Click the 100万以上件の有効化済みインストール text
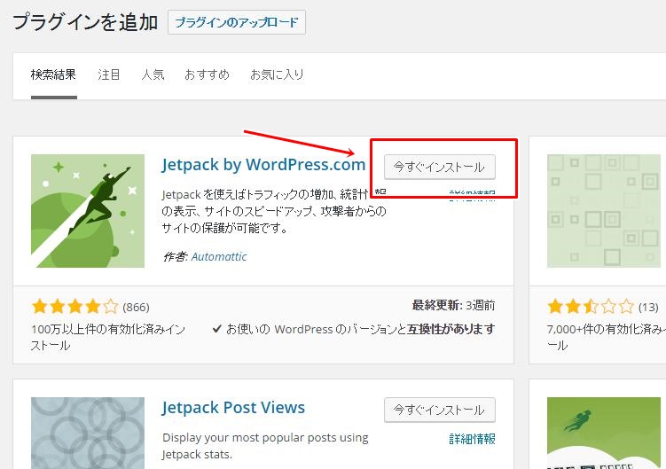666x469 pixels. [x=108, y=337]
